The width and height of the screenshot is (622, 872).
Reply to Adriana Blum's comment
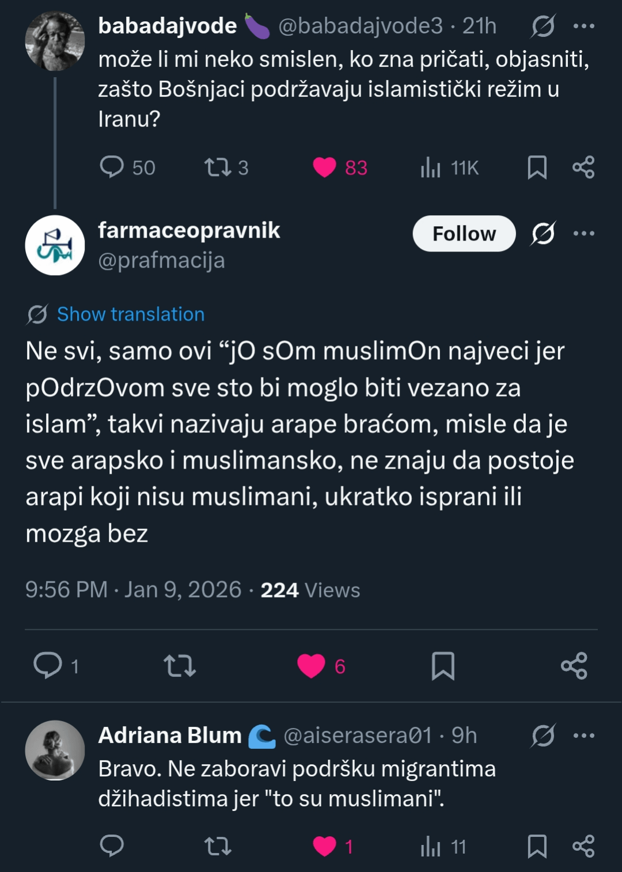(112, 846)
